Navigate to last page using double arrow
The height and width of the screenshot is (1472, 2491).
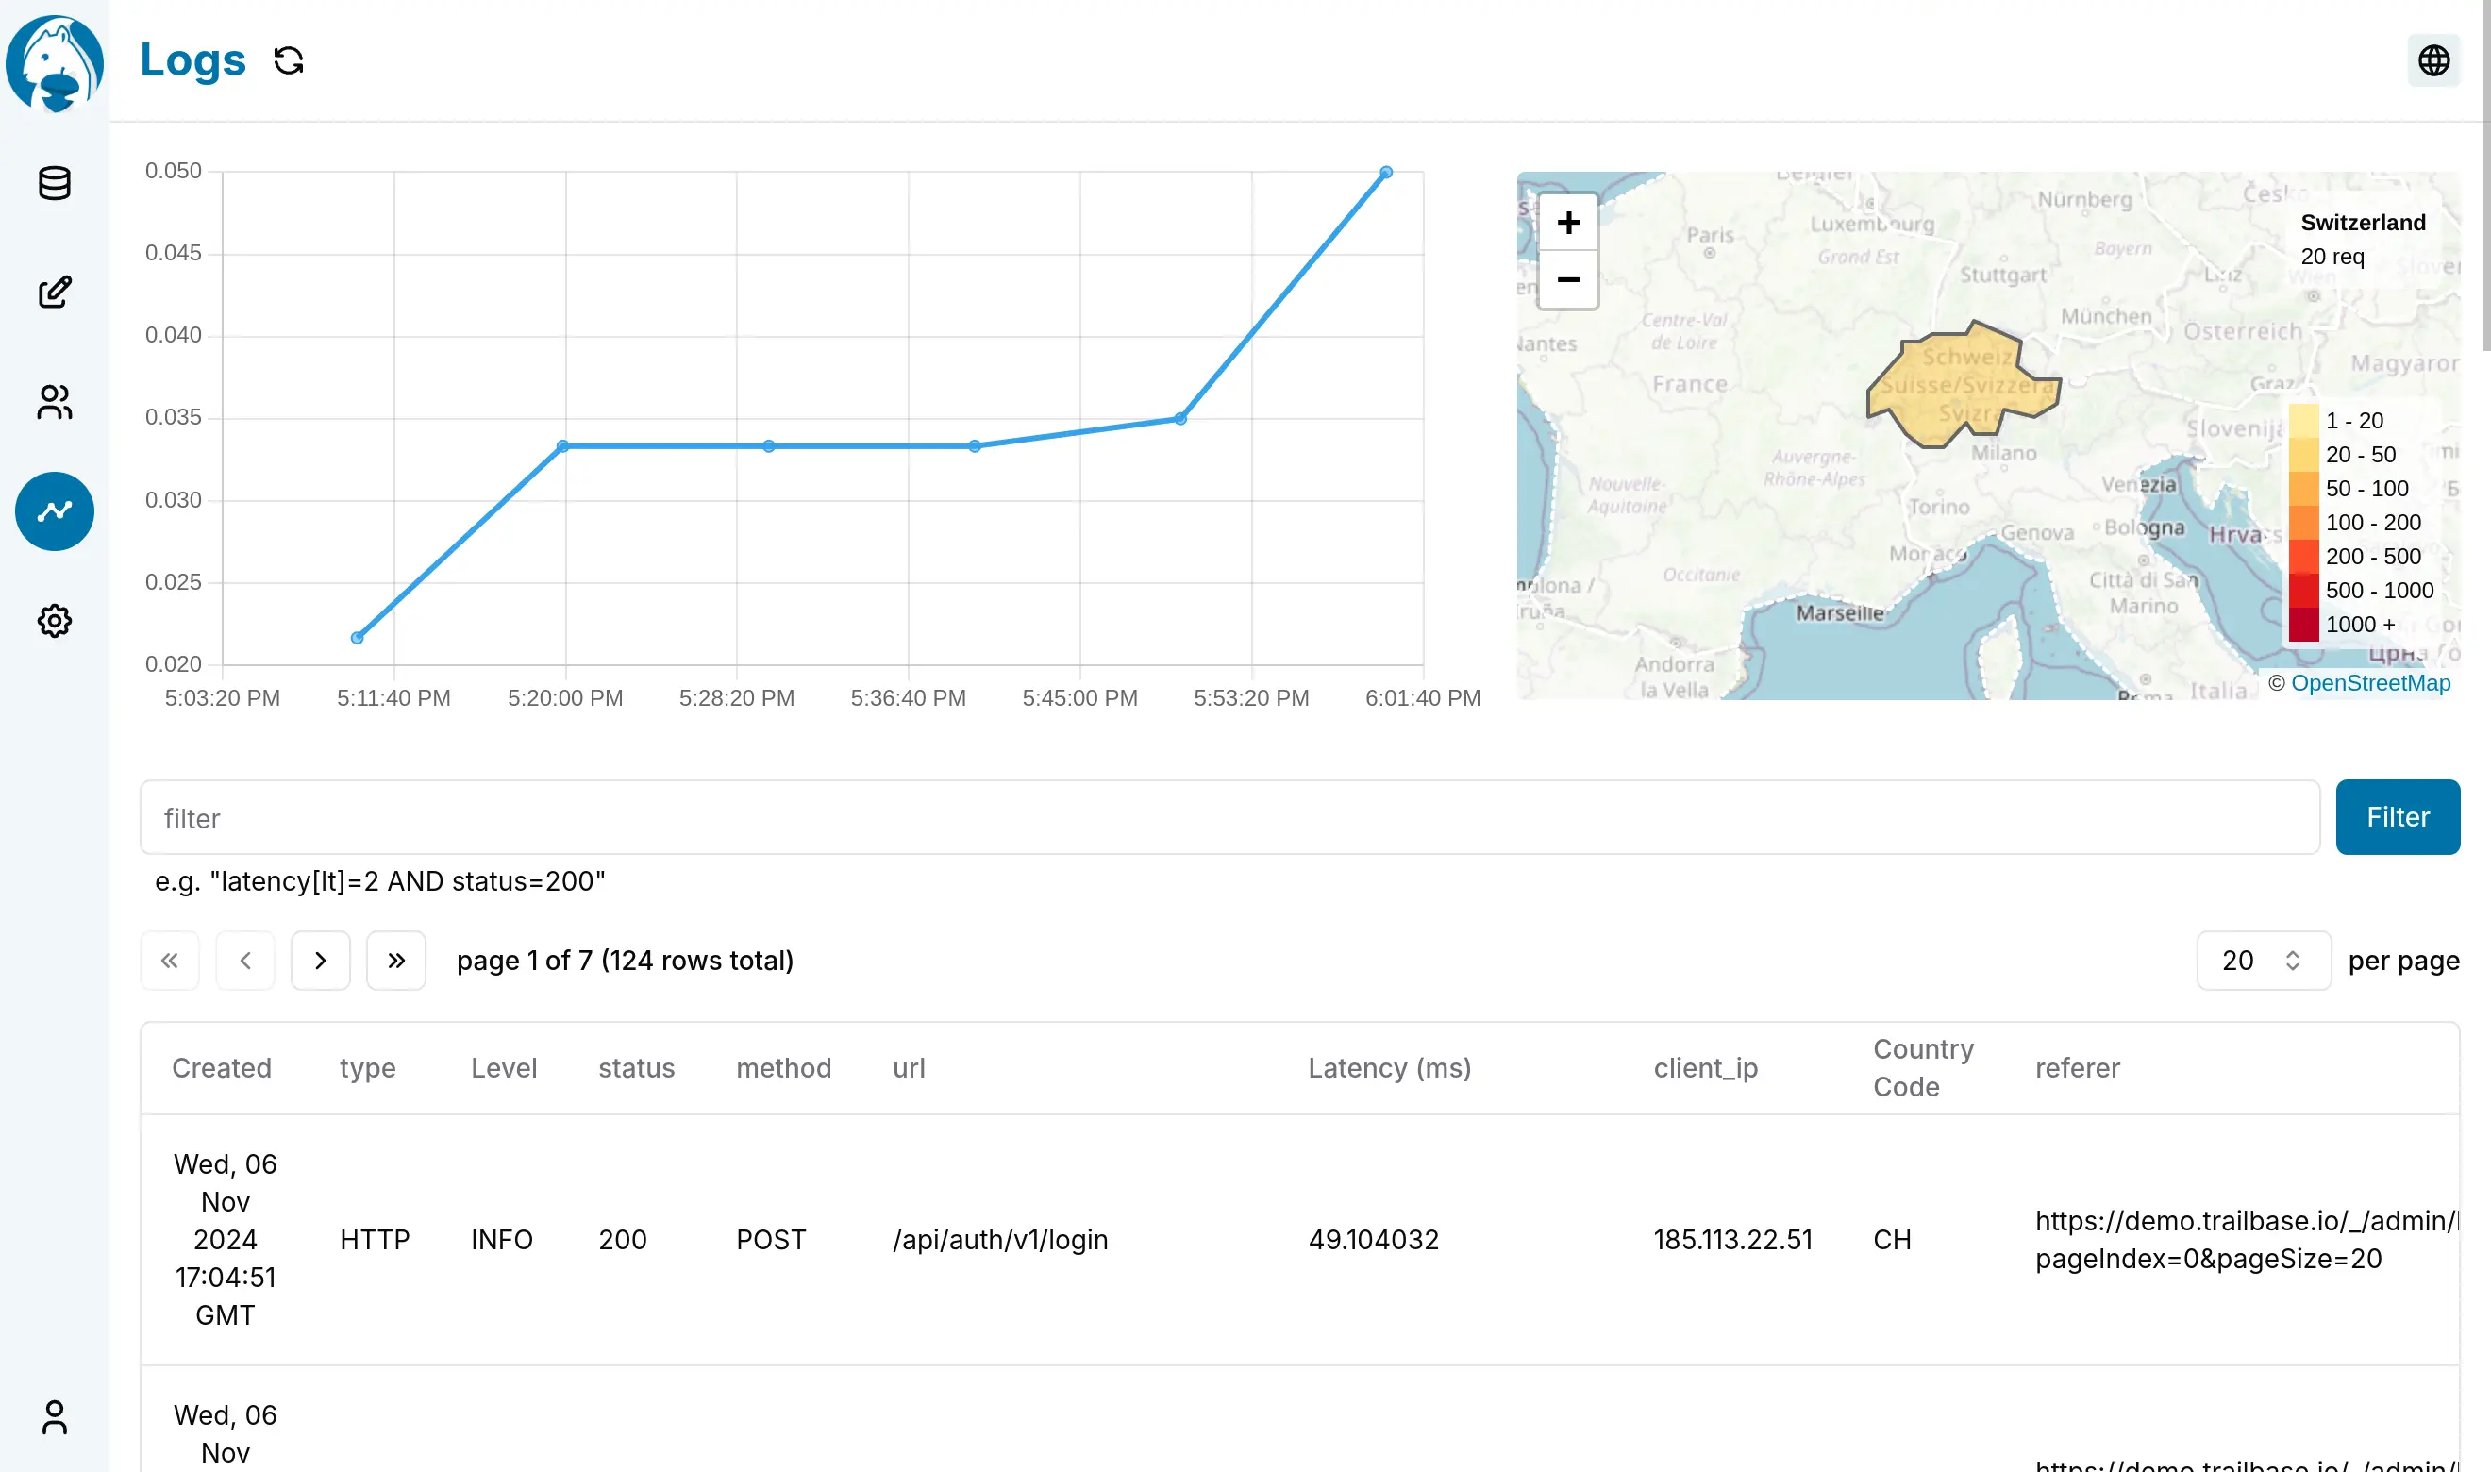[397, 961]
